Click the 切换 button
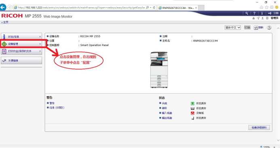 [x=247, y=27]
